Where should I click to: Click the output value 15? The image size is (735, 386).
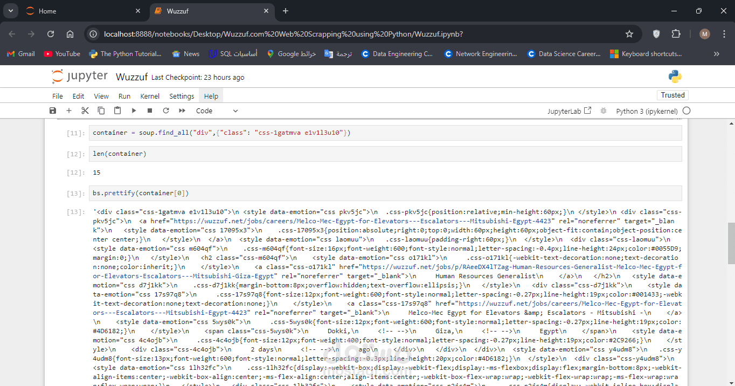pos(96,173)
